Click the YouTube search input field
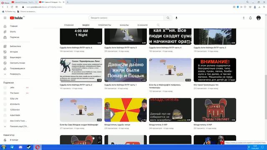 (126, 18)
